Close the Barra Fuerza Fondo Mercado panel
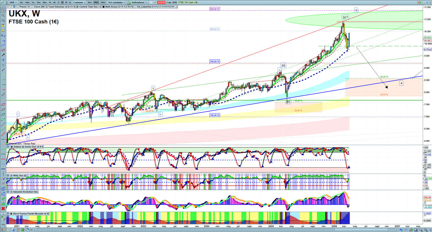 [8, 213]
